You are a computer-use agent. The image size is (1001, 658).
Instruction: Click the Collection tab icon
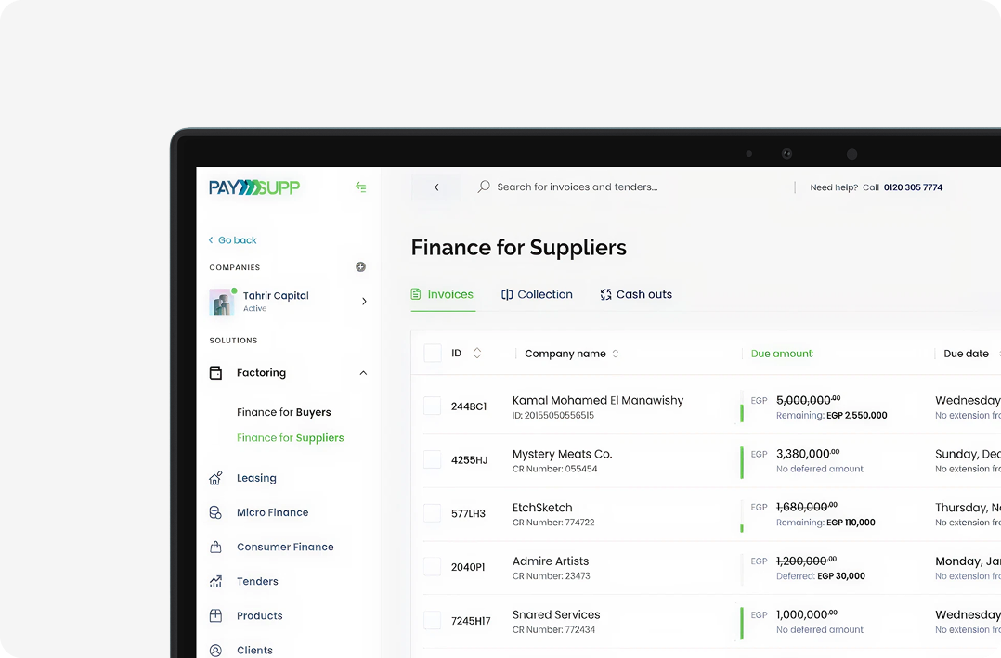point(507,294)
